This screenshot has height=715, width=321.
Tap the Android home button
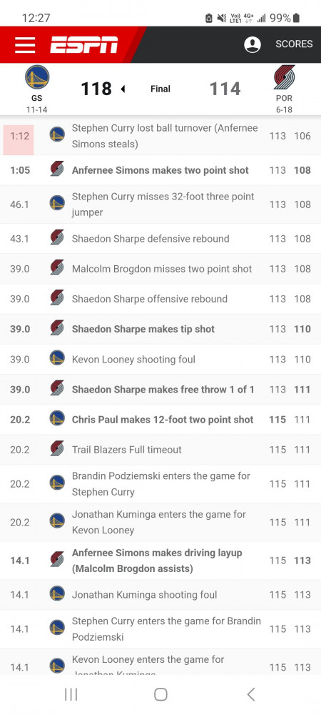pos(160,694)
